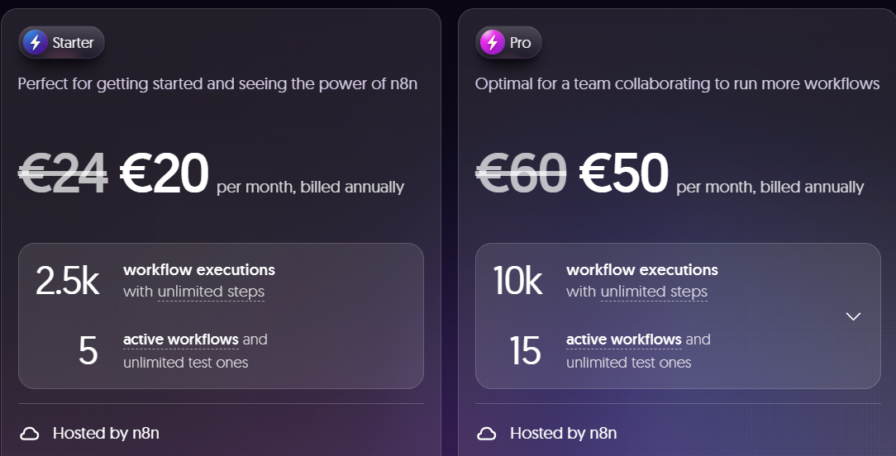
Task: Click 'Hosted by n8n' in Starter card
Action: coord(106,433)
